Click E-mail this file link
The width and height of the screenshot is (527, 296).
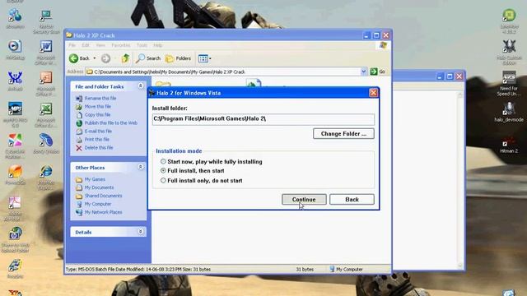tap(98, 132)
